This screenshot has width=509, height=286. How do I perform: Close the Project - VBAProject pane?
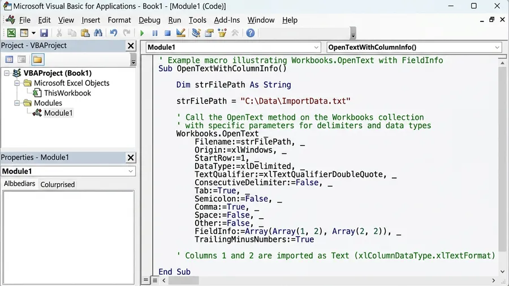[x=131, y=46]
